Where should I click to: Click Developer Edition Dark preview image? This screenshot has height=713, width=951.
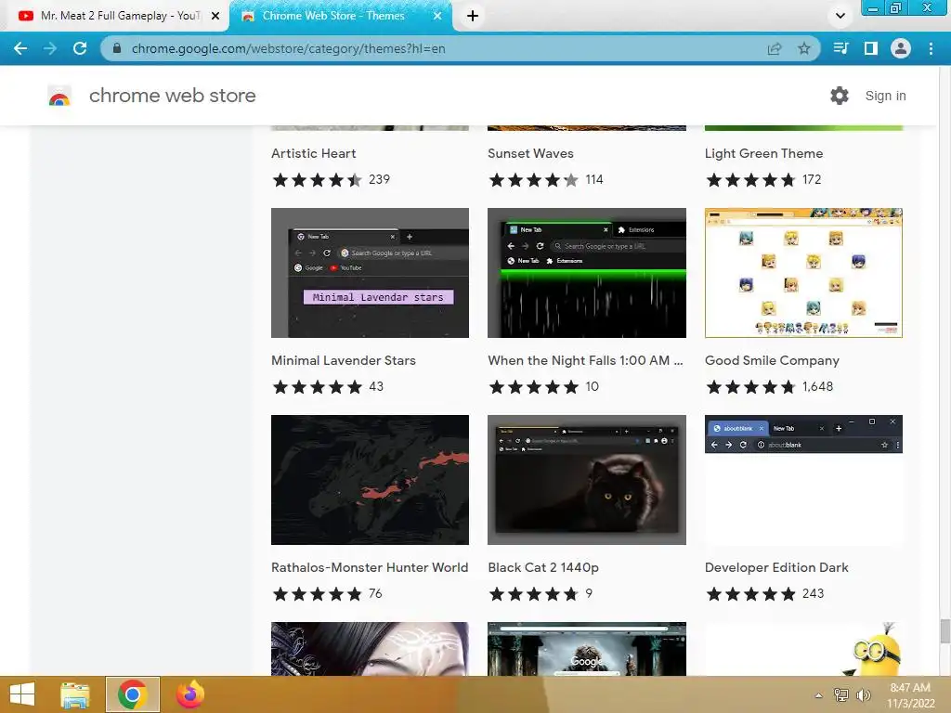(803, 480)
